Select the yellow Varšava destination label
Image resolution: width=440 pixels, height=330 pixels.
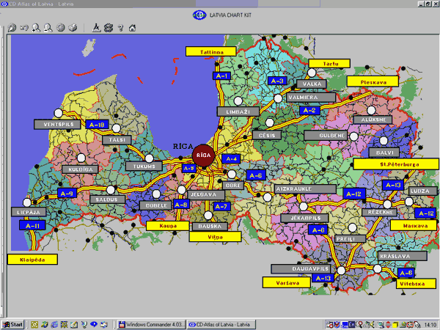(287, 282)
